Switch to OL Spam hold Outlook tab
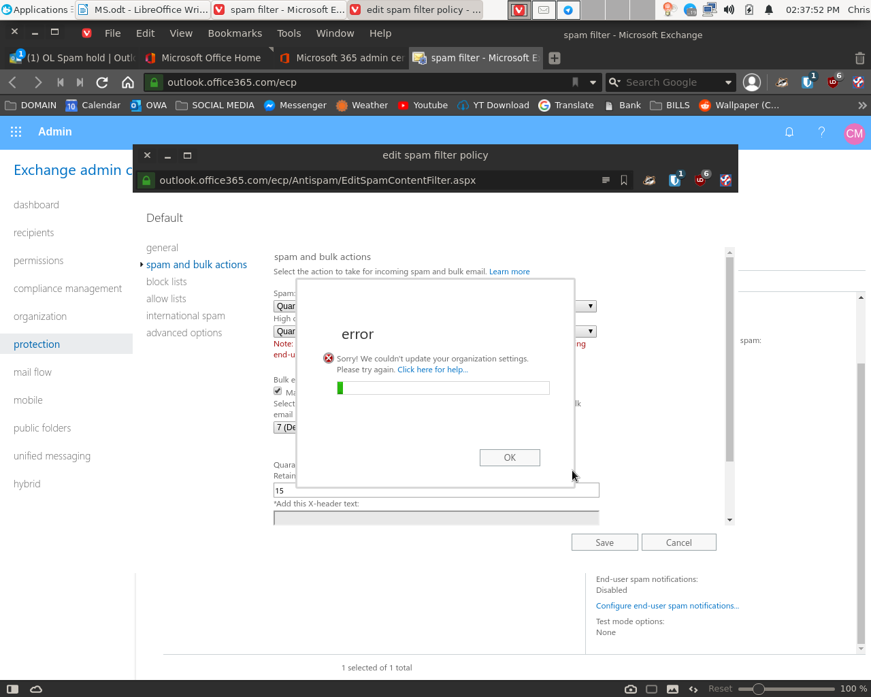Screen dimensions: 871x697 pos(72,58)
